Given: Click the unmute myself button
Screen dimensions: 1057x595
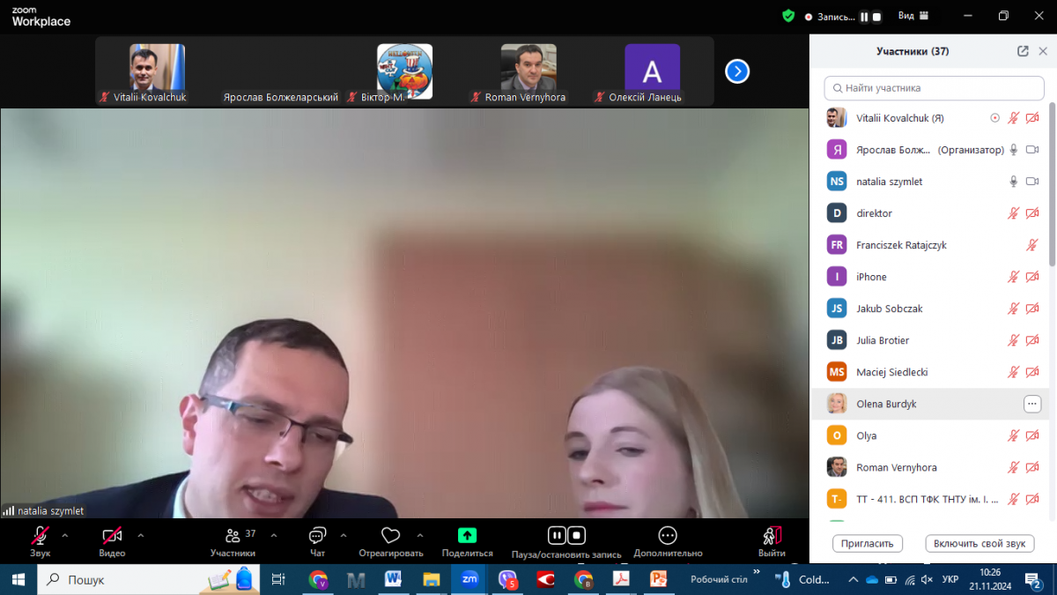Looking at the screenshot, I should (979, 544).
